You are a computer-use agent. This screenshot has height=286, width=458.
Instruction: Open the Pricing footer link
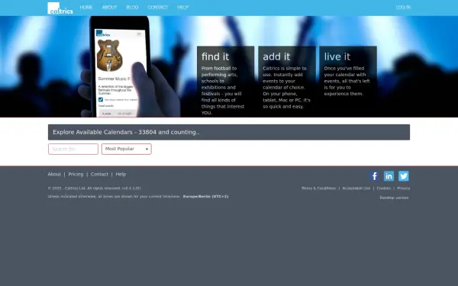(x=76, y=174)
